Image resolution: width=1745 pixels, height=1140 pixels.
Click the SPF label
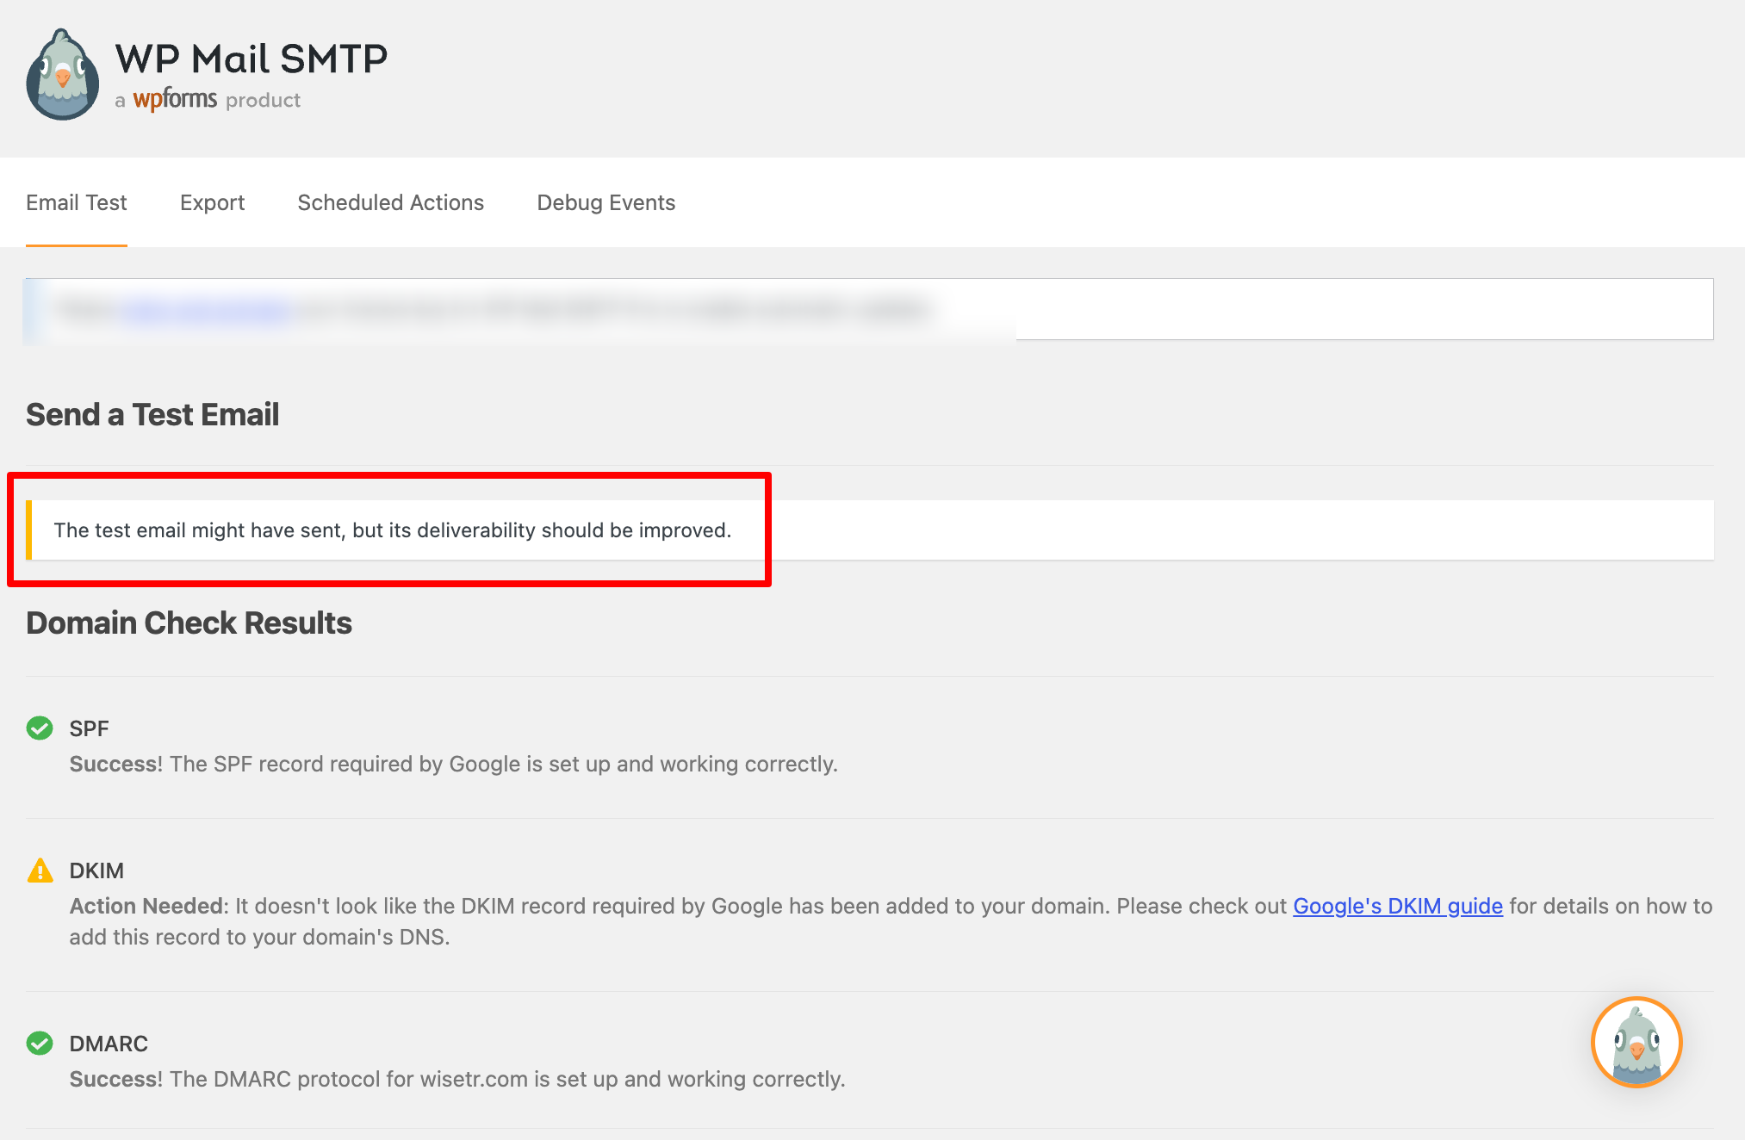[89, 728]
